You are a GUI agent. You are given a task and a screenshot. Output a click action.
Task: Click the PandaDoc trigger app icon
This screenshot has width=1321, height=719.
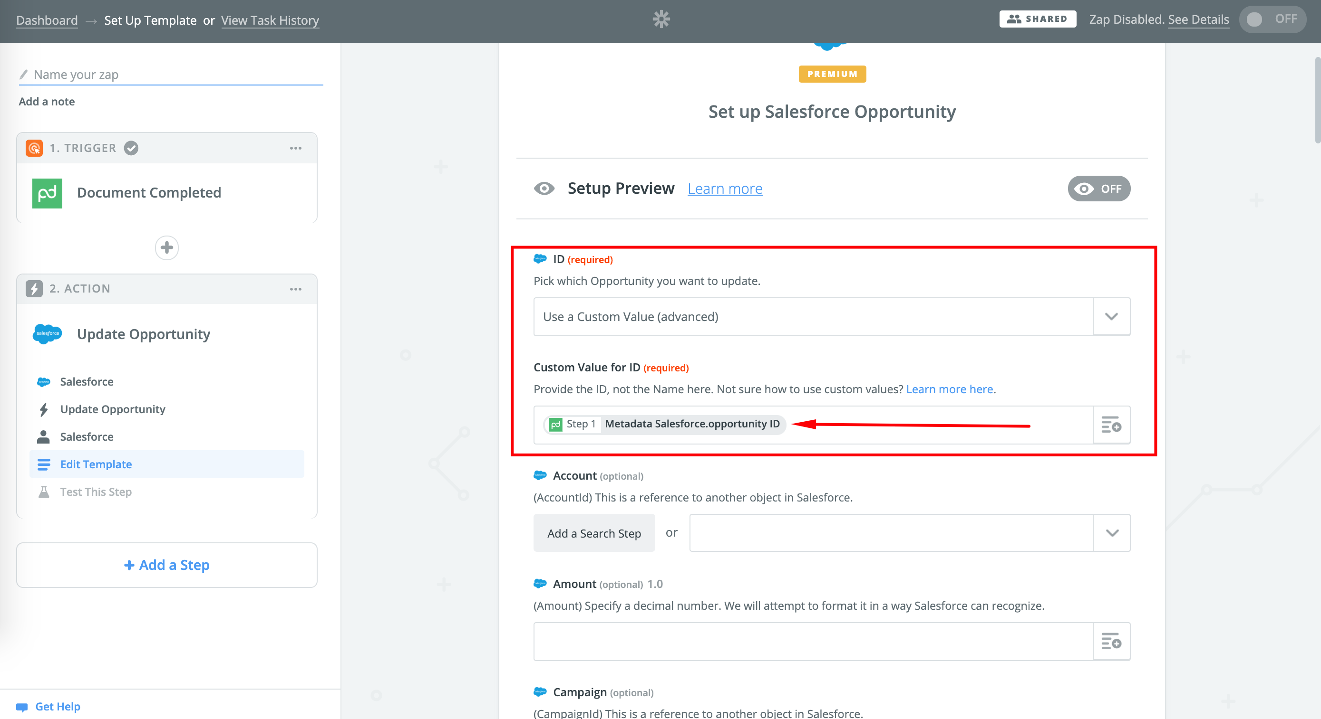(x=47, y=193)
